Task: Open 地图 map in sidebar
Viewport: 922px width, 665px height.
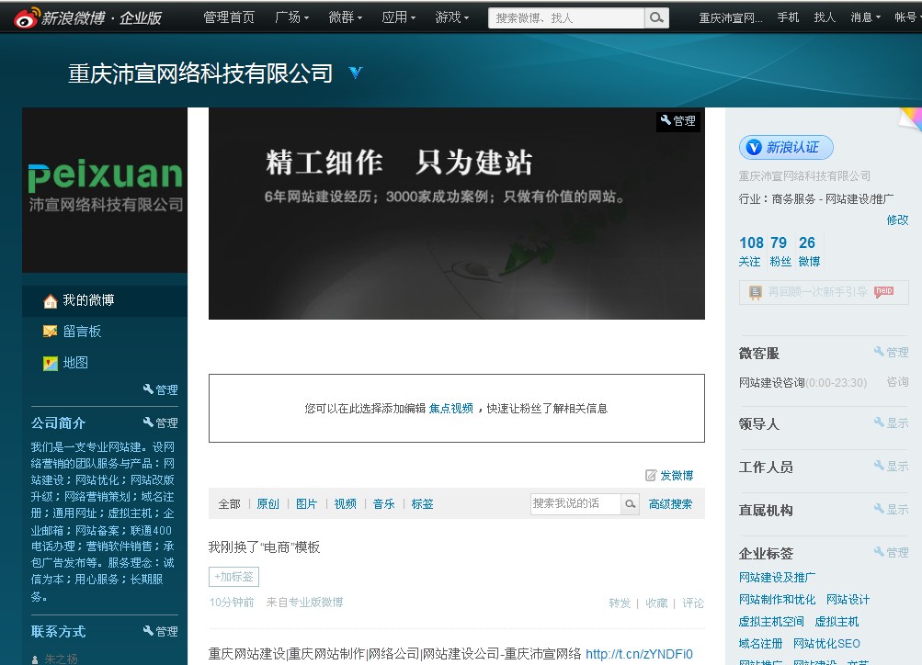Action: click(x=74, y=363)
